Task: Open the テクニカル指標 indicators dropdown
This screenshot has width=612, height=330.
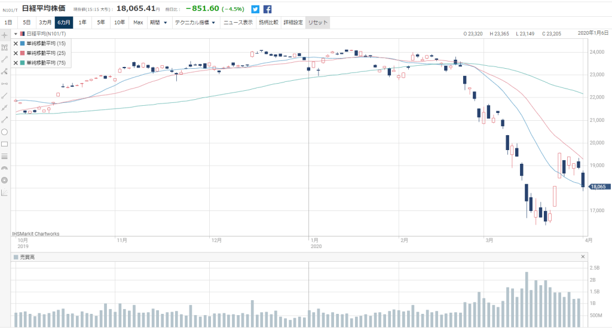Action: coord(195,23)
